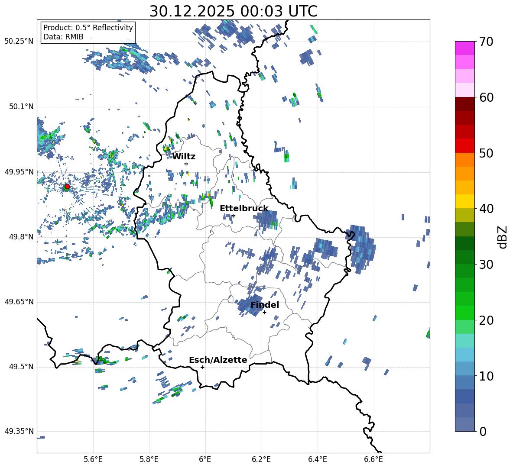Pick the magenta top colorbar segment

pos(464,48)
